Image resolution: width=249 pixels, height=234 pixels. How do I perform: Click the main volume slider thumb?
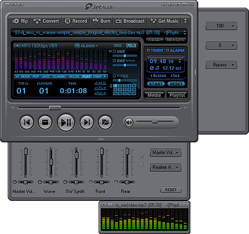(x=155, y=122)
